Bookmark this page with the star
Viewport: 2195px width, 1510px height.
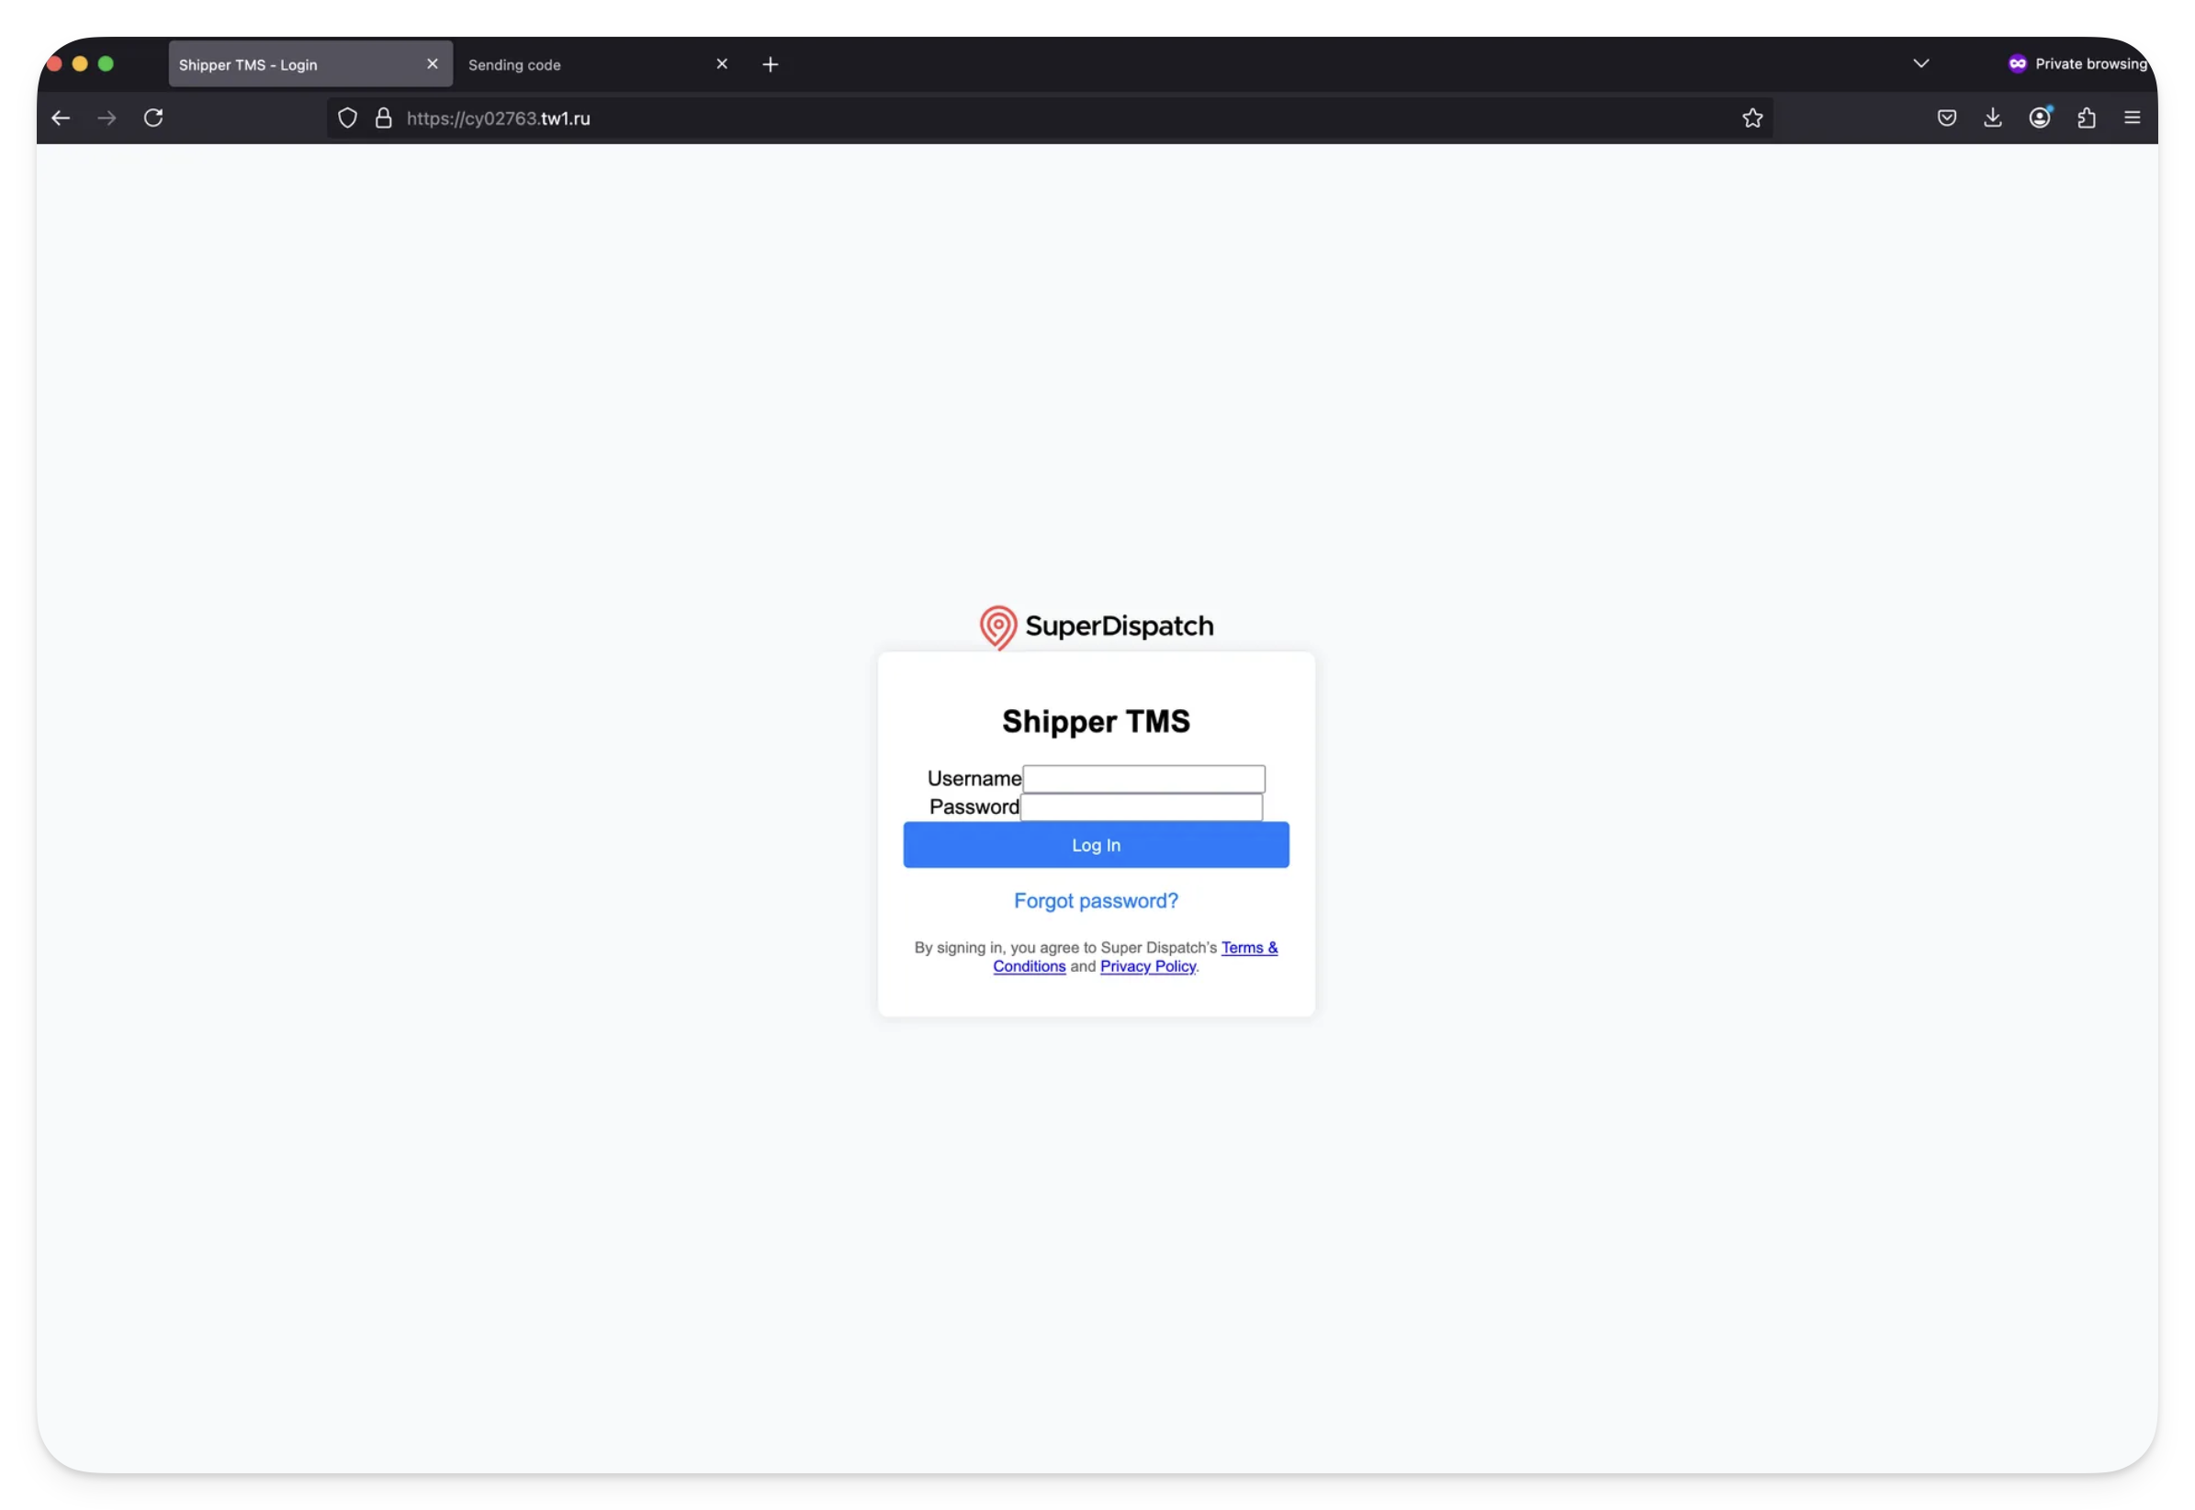(x=1752, y=118)
